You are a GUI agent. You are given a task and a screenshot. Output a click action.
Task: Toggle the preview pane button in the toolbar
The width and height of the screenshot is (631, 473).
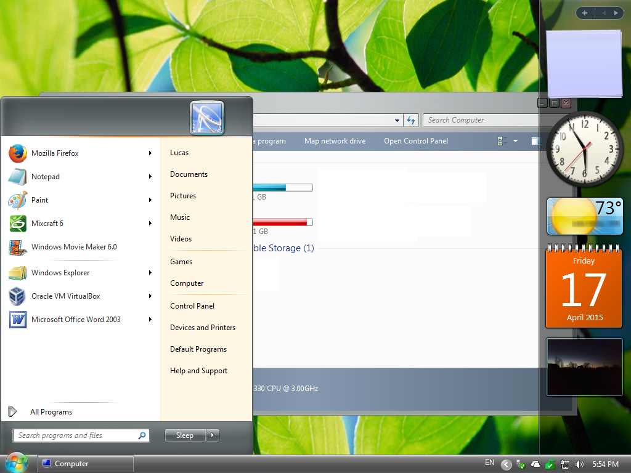click(535, 140)
